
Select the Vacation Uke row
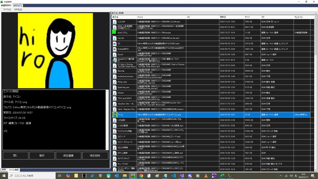[211, 104]
